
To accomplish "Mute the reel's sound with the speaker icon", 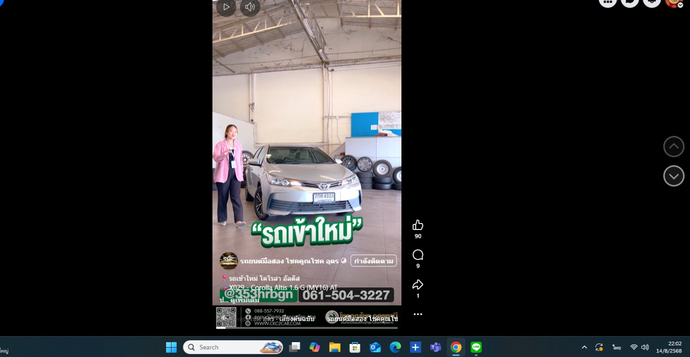I will (x=250, y=7).
